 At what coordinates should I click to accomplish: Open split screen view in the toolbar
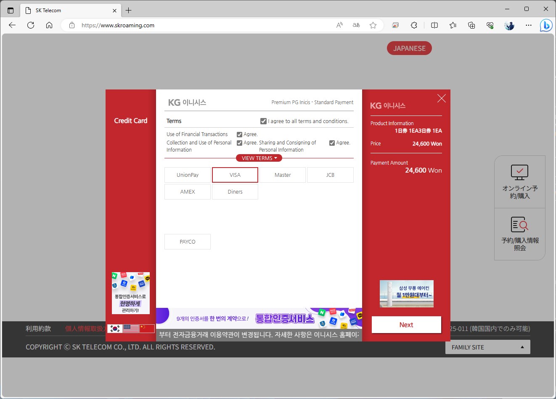click(434, 25)
